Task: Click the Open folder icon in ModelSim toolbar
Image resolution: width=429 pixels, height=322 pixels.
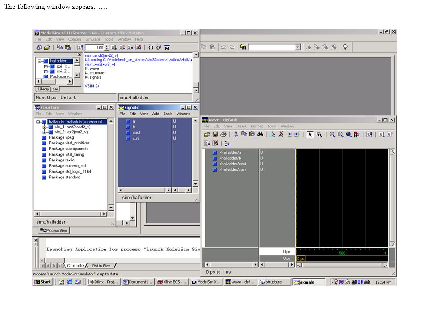Action: coord(47,47)
